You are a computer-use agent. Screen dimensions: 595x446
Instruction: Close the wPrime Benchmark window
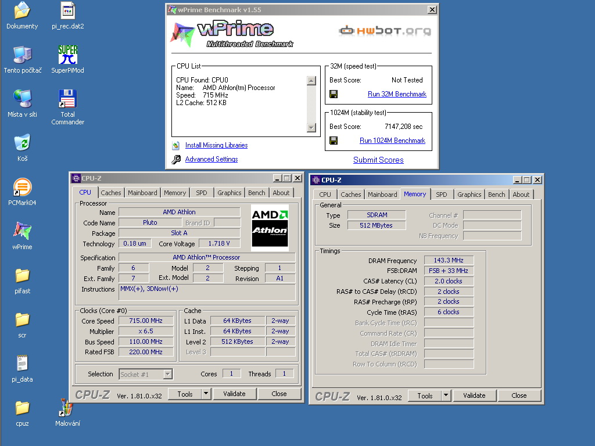[x=432, y=9]
